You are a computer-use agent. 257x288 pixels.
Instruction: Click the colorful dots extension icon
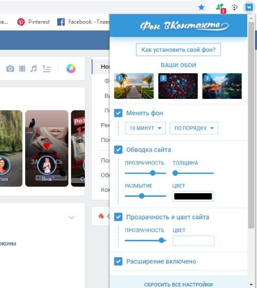(x=234, y=8)
